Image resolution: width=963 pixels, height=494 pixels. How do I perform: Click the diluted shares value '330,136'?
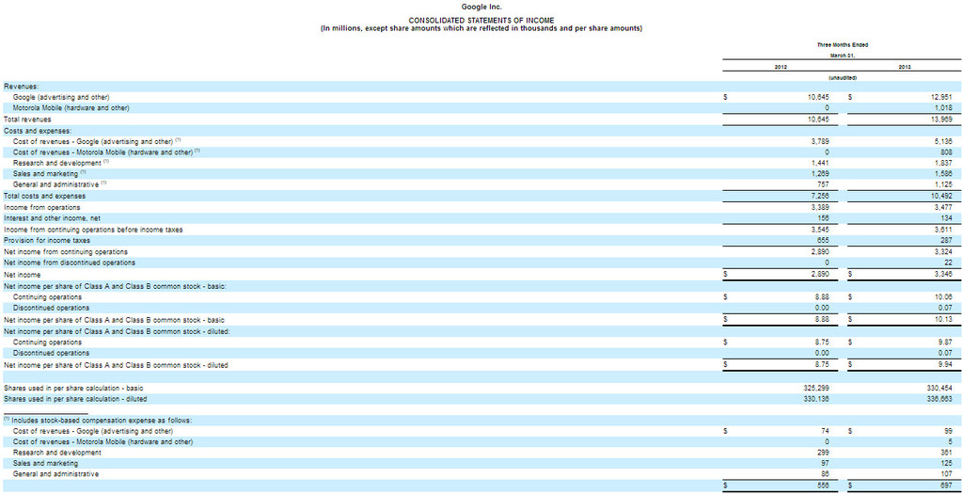817,399
